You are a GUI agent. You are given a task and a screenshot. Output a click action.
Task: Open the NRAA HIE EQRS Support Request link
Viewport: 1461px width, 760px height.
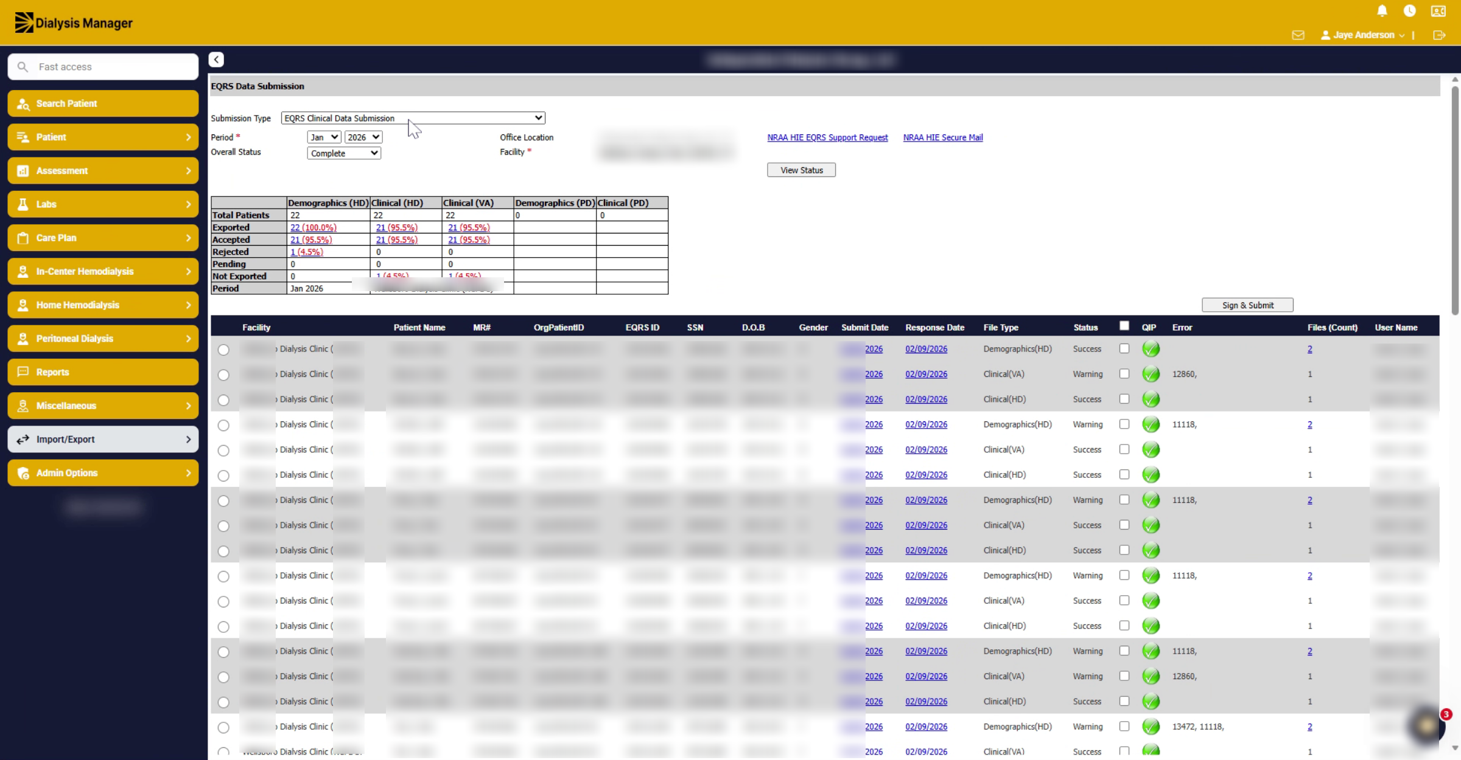coord(827,137)
